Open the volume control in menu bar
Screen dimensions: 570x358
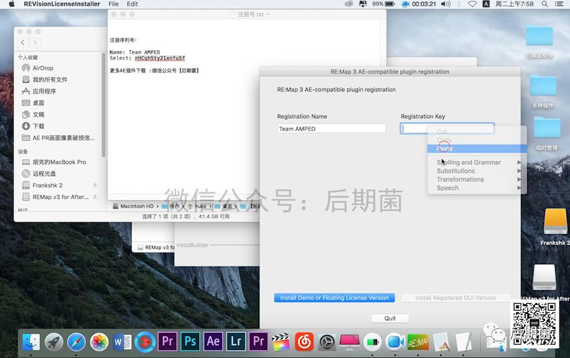(x=445, y=4)
